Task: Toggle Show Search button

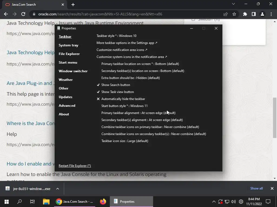Action: (113, 85)
